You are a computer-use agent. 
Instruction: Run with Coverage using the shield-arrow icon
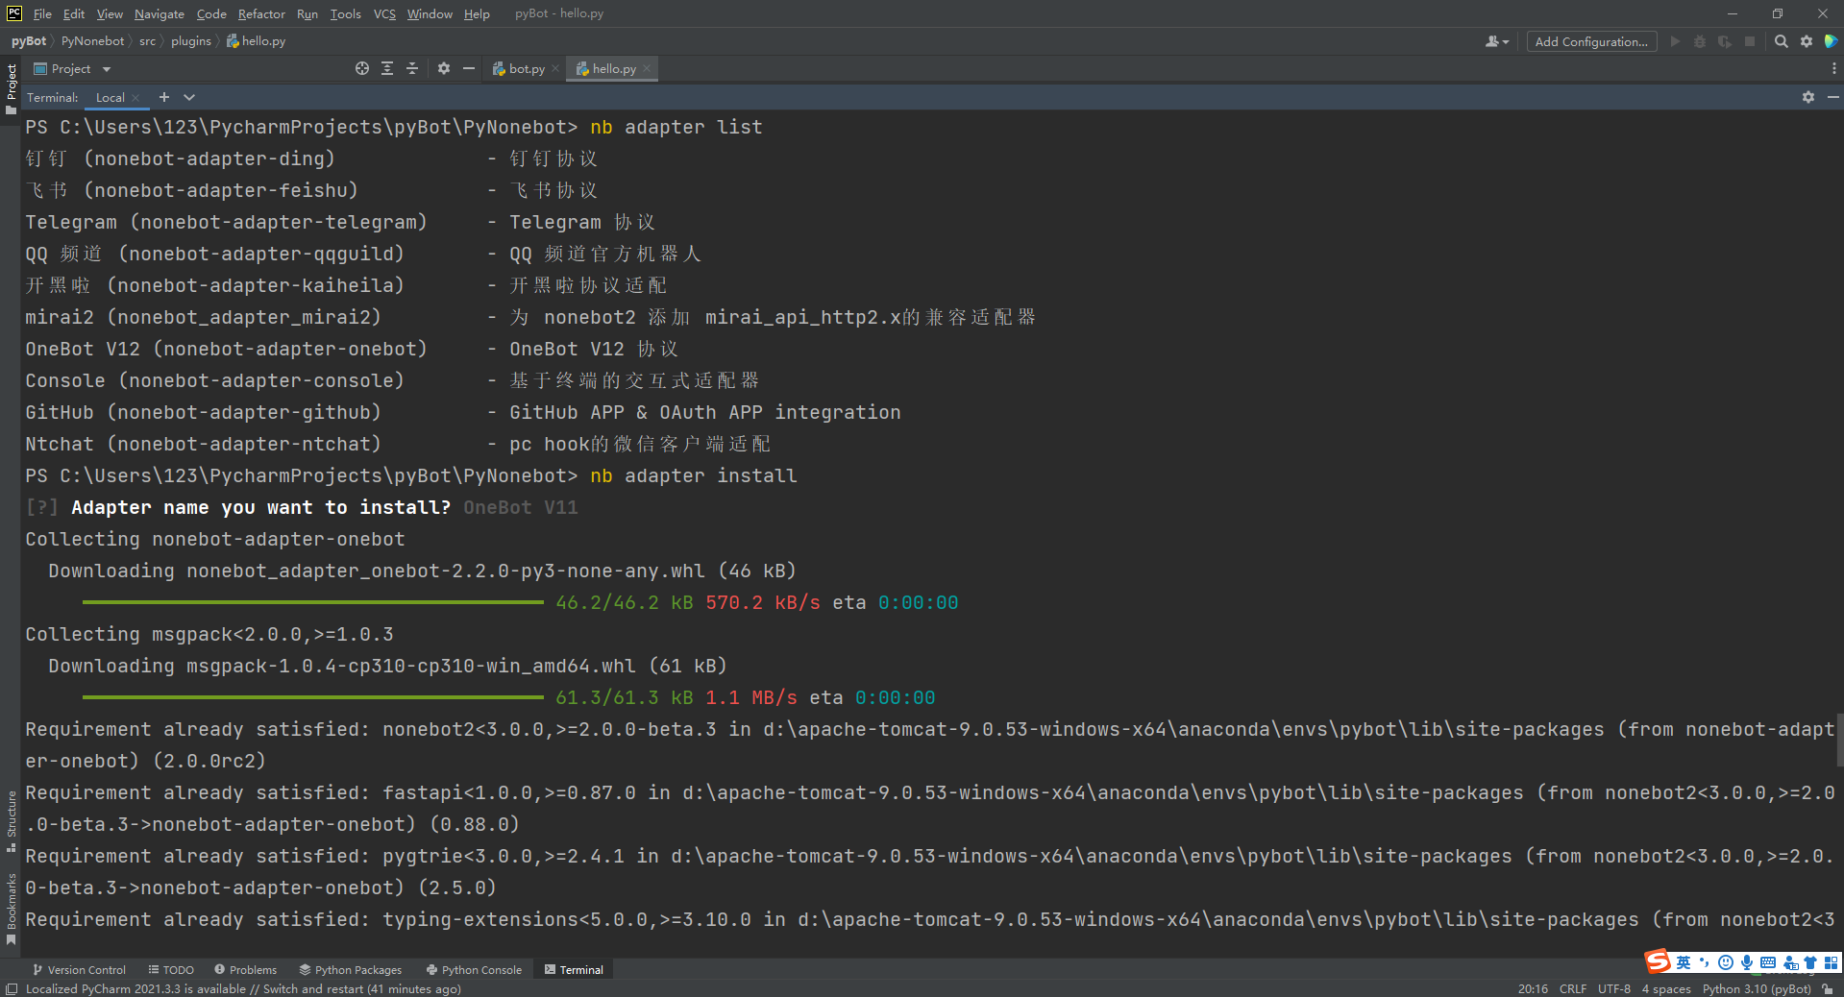click(x=1725, y=41)
